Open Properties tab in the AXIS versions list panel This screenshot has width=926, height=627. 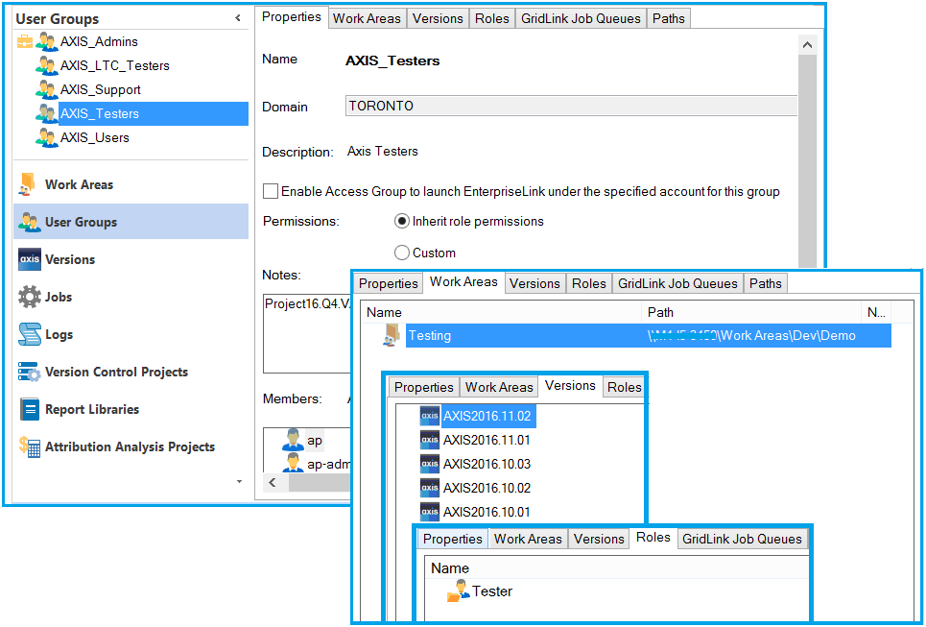tap(424, 387)
